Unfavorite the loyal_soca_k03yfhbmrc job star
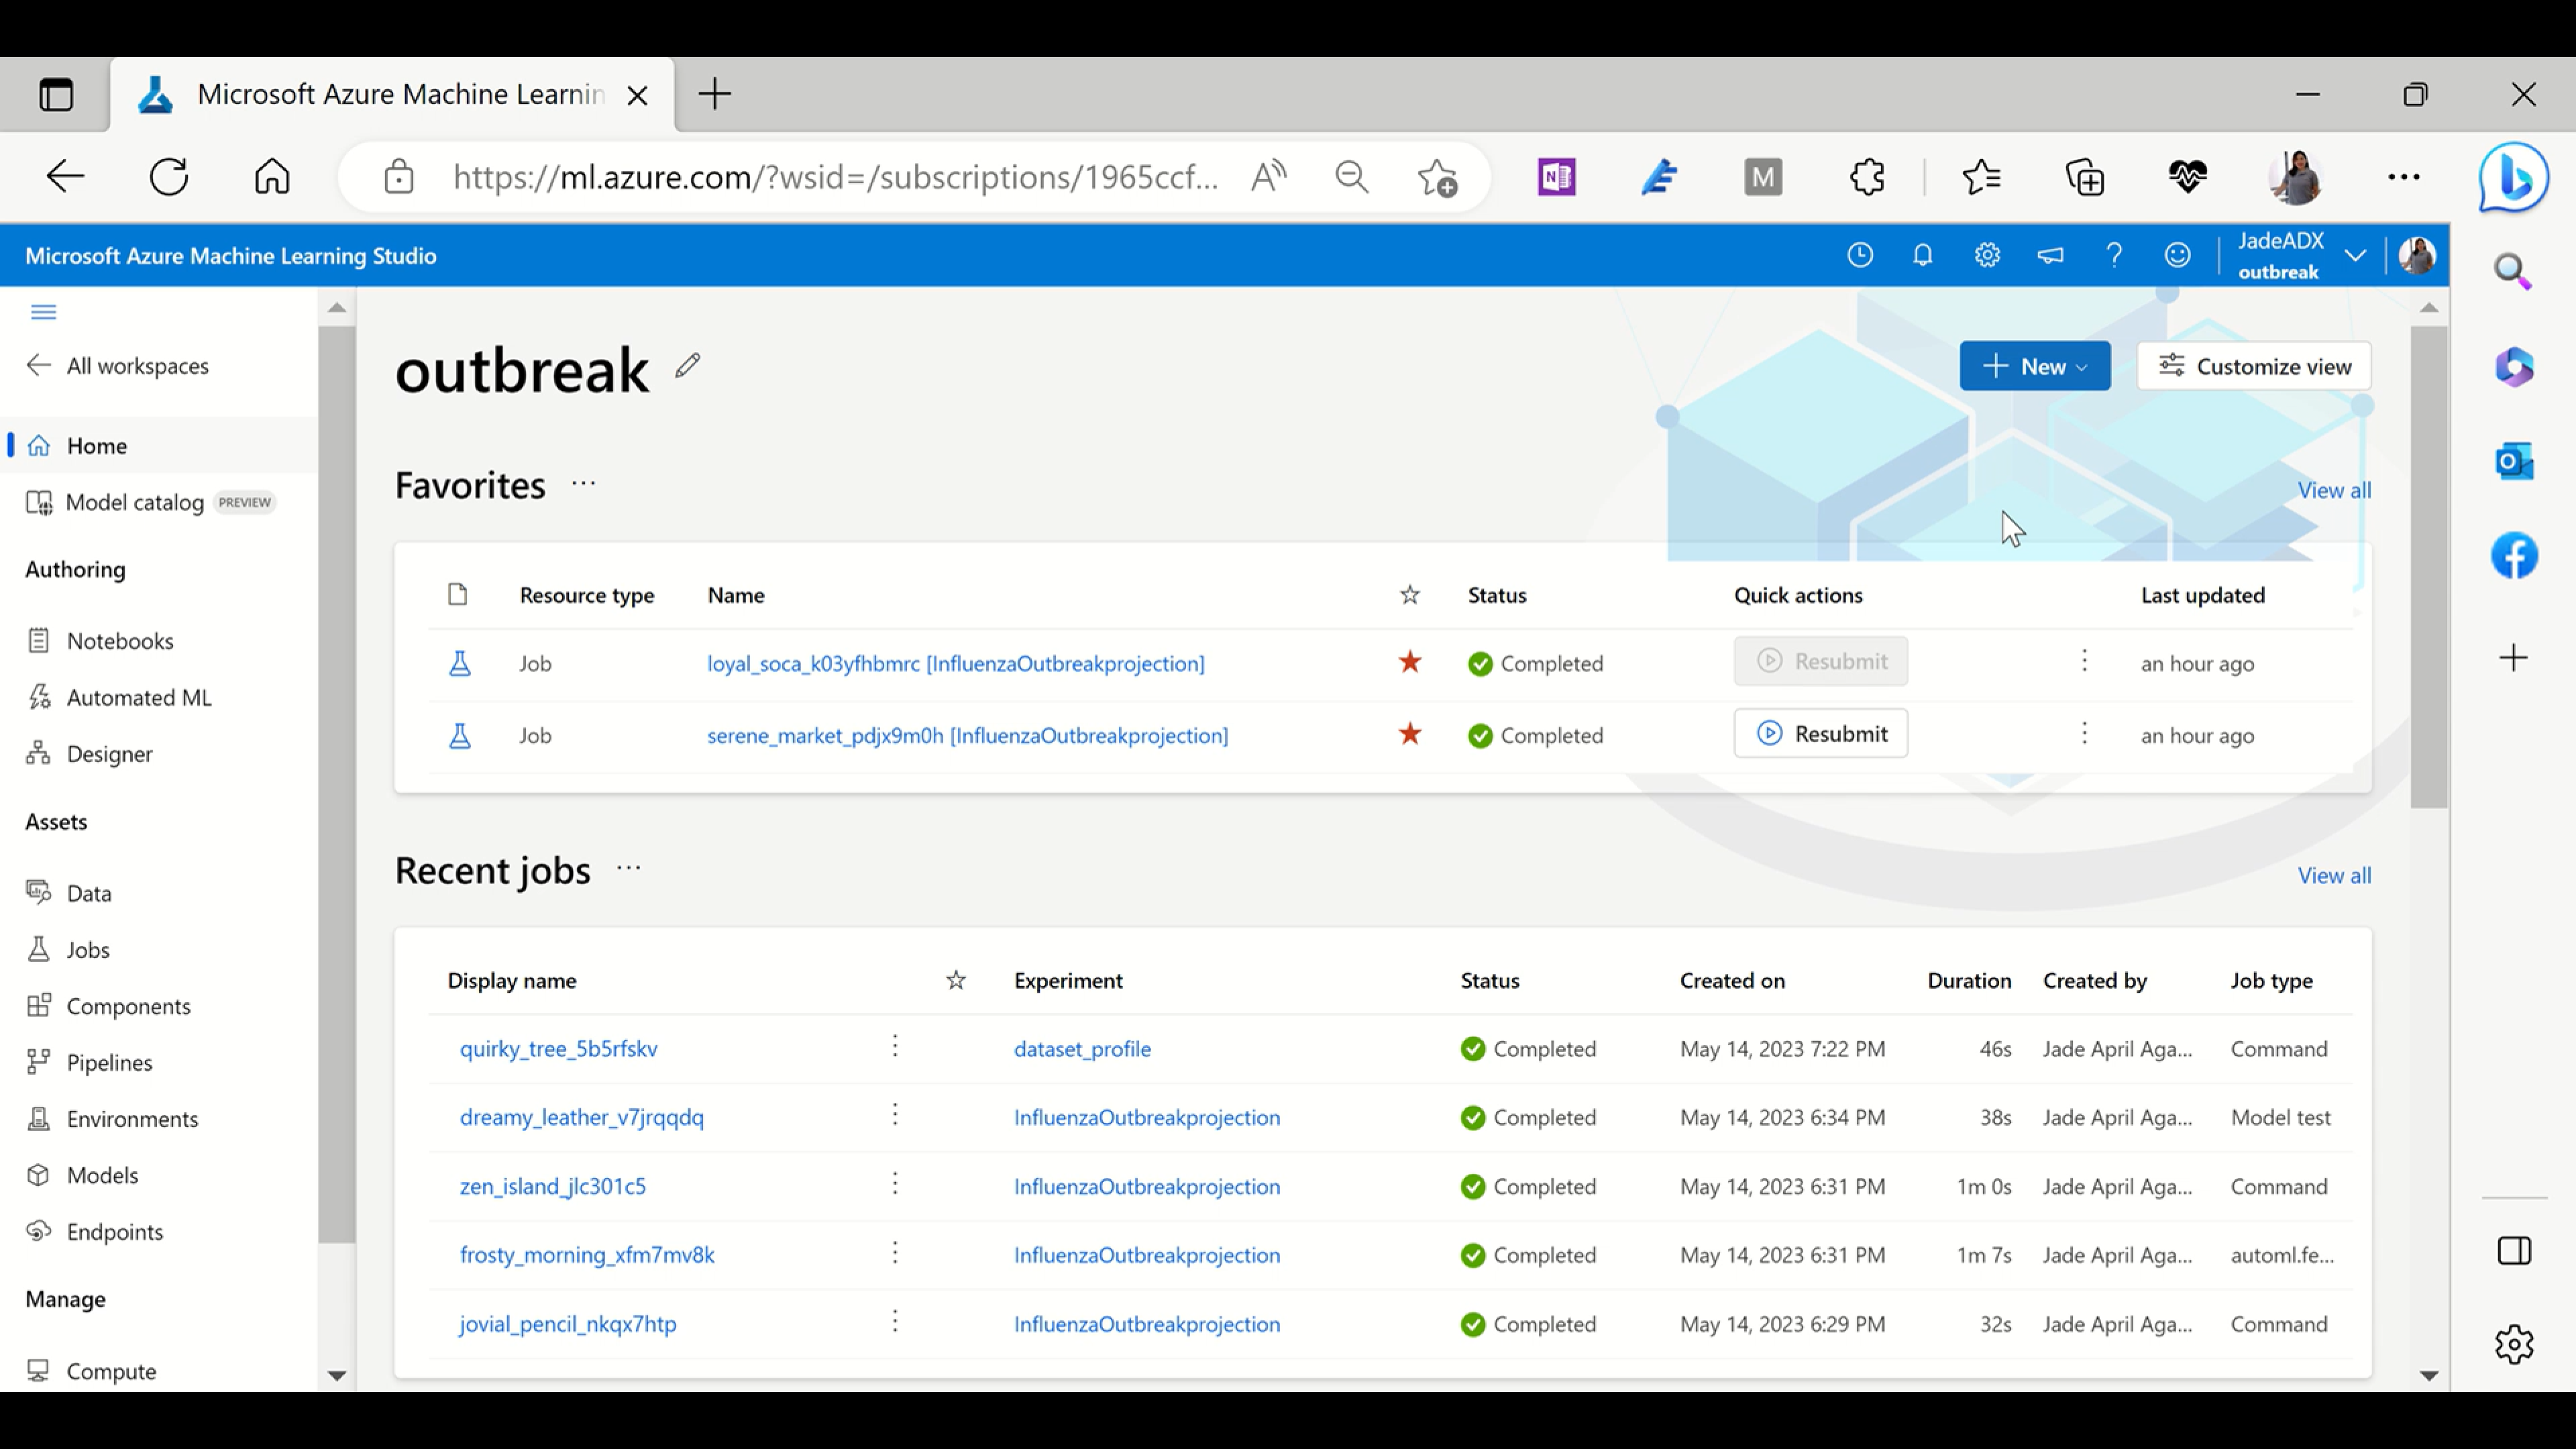 1409,662
